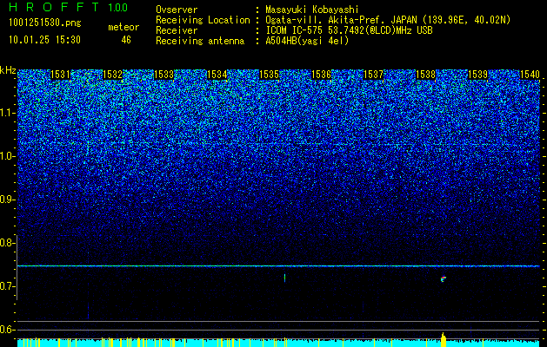Click the 1538 time marker
Screen dimensions: 547x347
pos(425,75)
